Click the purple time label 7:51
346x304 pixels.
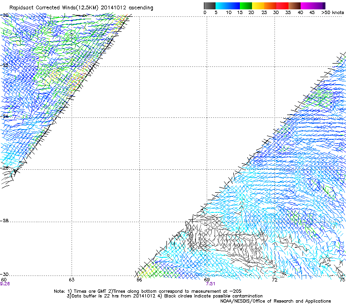(x=210, y=284)
